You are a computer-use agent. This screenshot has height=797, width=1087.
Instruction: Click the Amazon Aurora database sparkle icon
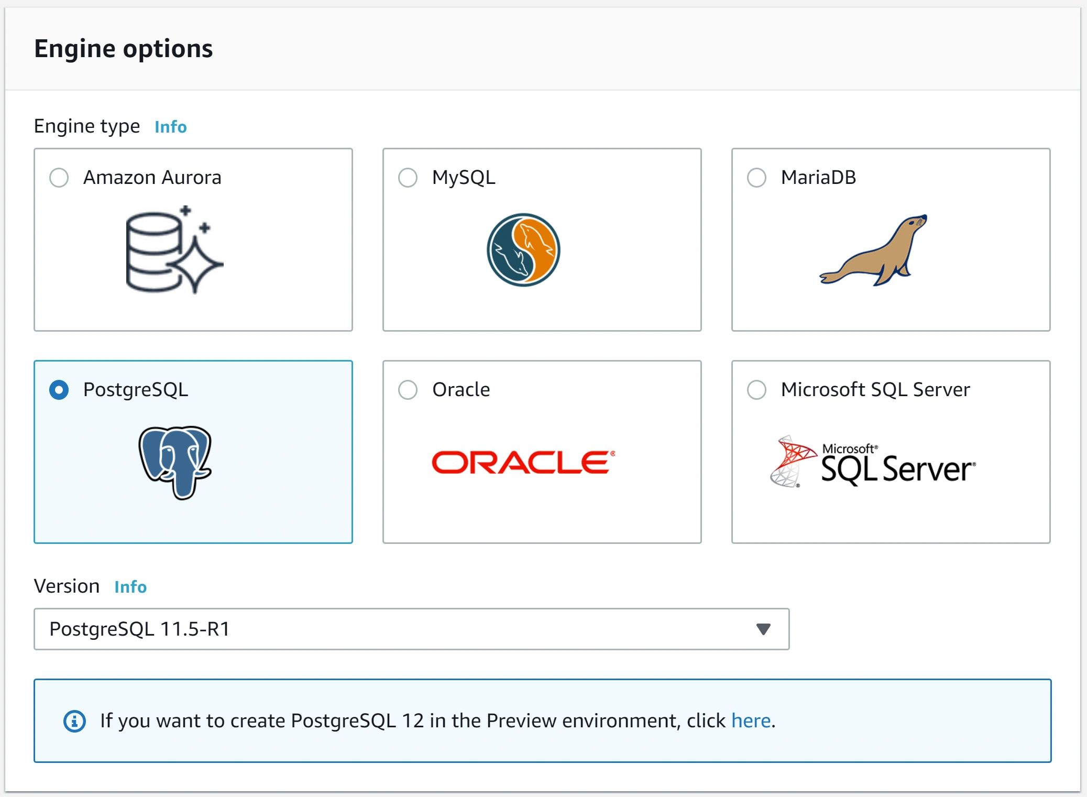coord(174,249)
